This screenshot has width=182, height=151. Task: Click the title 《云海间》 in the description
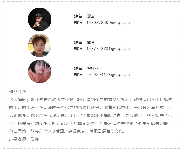tap(20, 100)
